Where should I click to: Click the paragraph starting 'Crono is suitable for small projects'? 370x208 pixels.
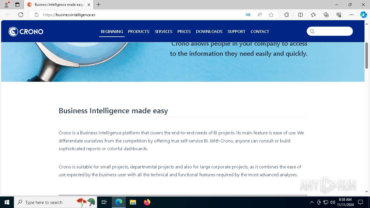[180, 171]
